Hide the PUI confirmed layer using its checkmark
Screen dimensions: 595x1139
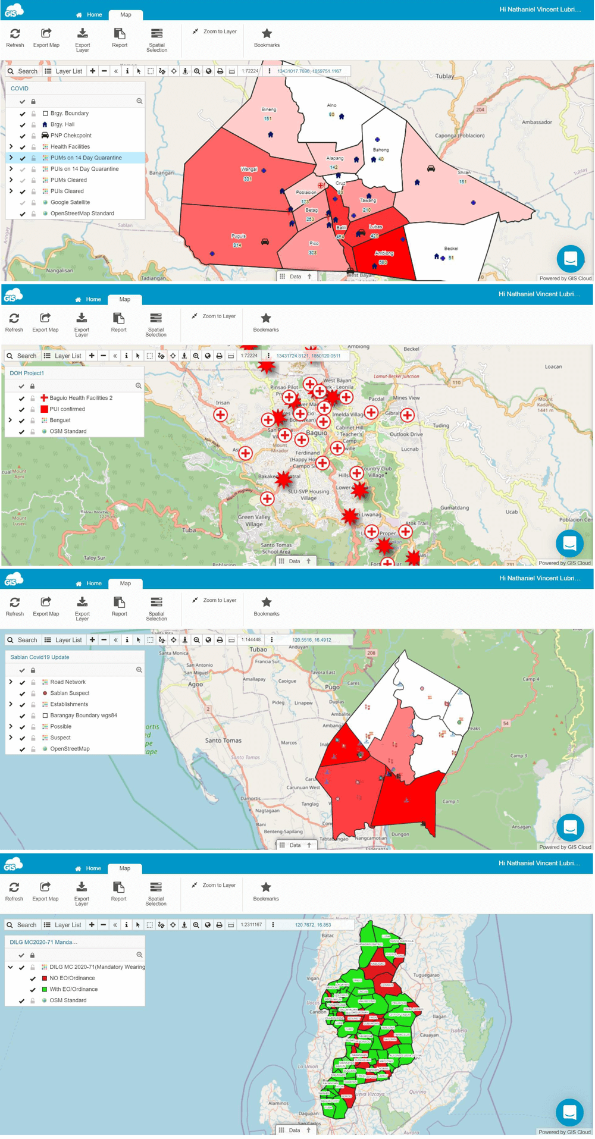(22, 409)
